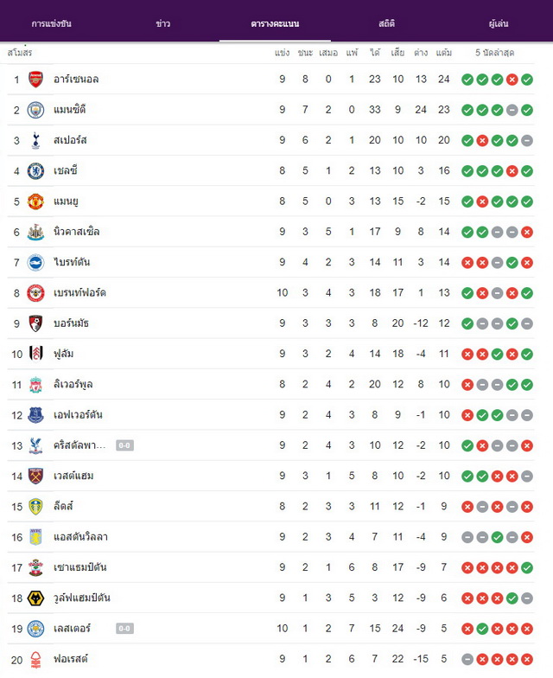Select the Liverpool club crest
Image resolution: width=553 pixels, height=678 pixels.
tap(36, 384)
